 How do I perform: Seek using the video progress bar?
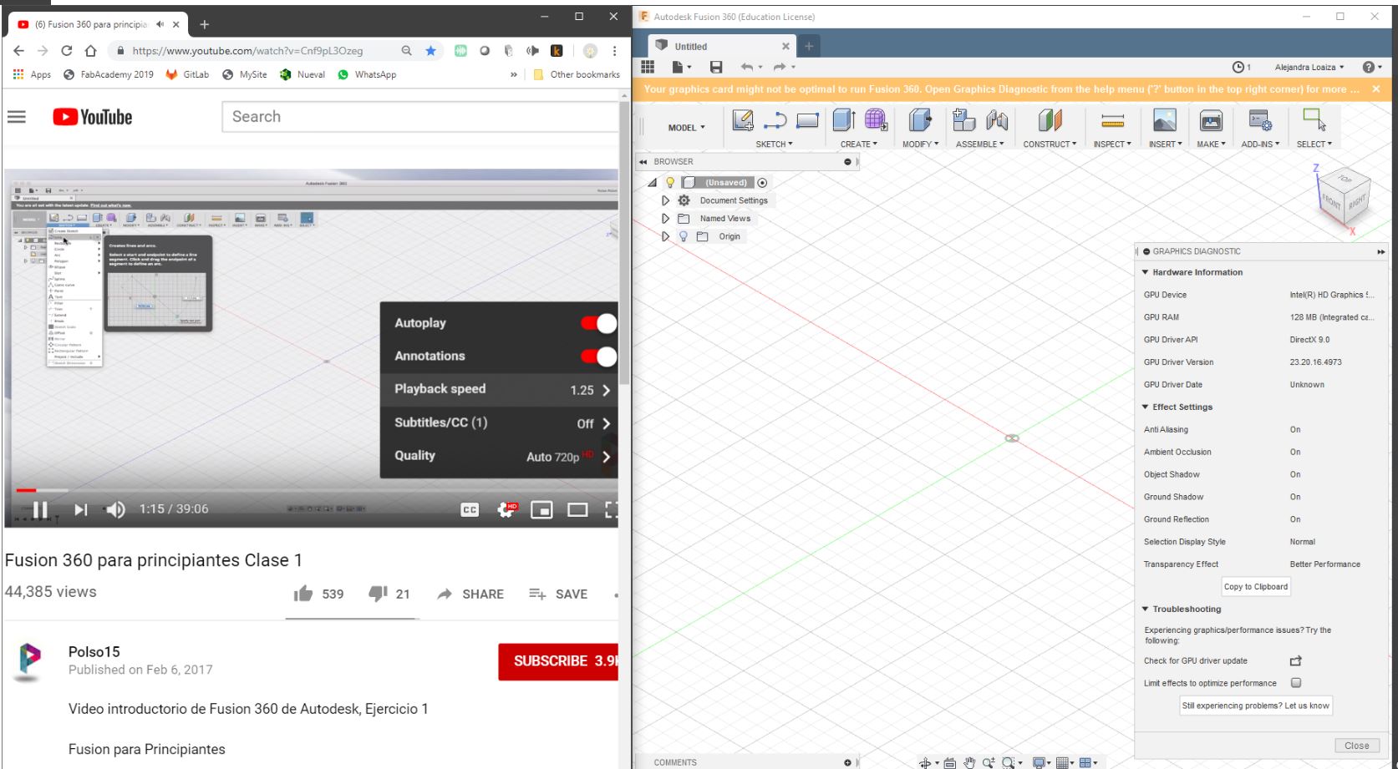pos(311,490)
